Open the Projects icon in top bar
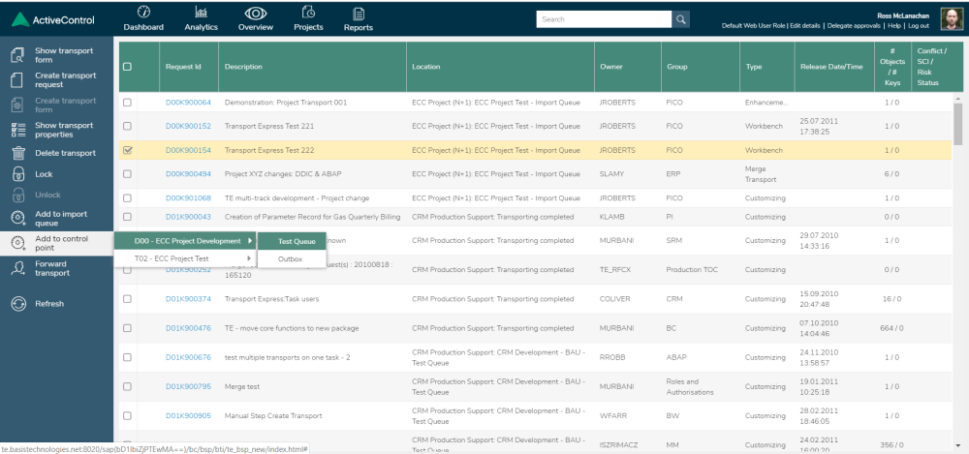969x454 pixels. tap(308, 12)
